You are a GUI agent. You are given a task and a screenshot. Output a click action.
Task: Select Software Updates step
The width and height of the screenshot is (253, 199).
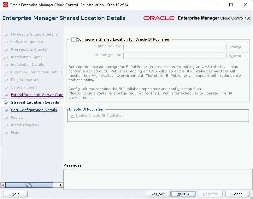[x=27, y=42]
